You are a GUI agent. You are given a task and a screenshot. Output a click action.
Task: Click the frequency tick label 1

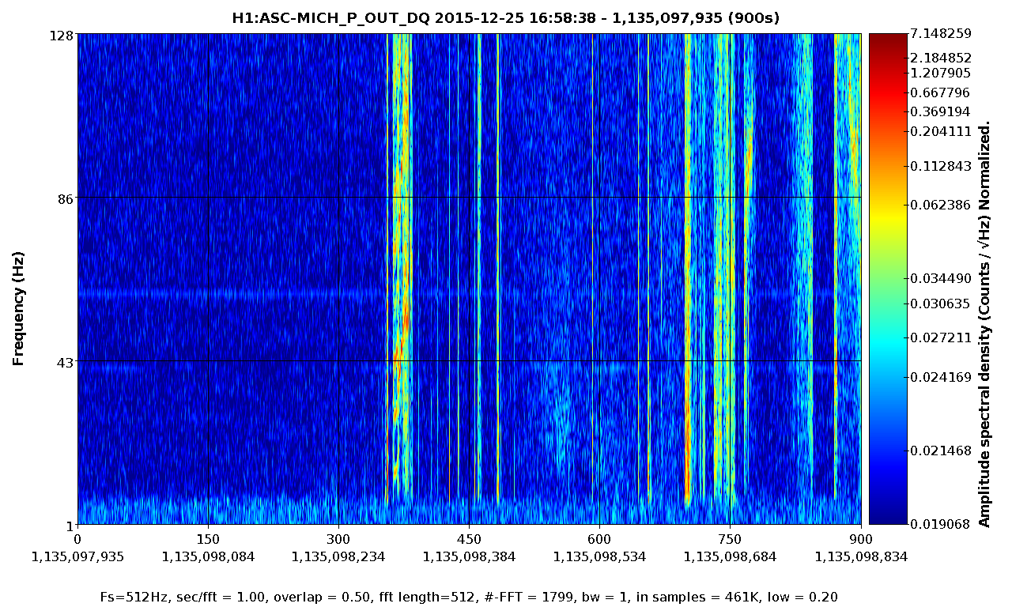[x=70, y=526]
